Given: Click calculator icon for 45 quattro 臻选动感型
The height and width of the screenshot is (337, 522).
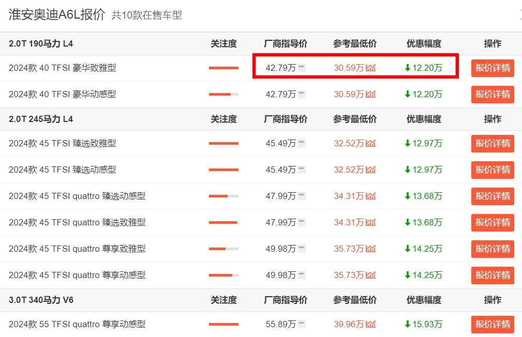Looking at the screenshot, I should point(302,196).
